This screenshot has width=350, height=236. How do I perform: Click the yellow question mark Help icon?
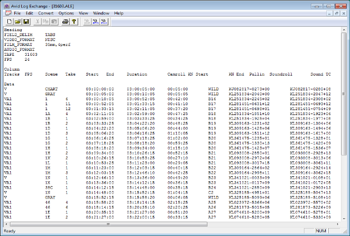coord(74,22)
